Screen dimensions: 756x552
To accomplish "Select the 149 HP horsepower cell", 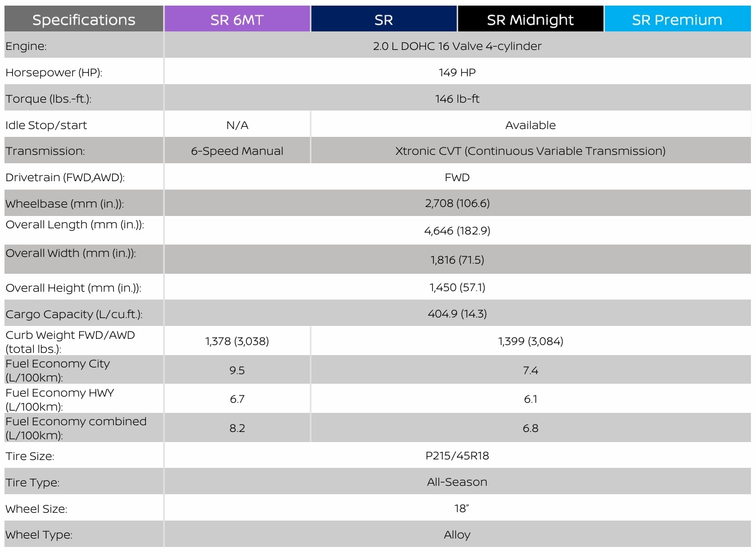I will tap(457, 72).
